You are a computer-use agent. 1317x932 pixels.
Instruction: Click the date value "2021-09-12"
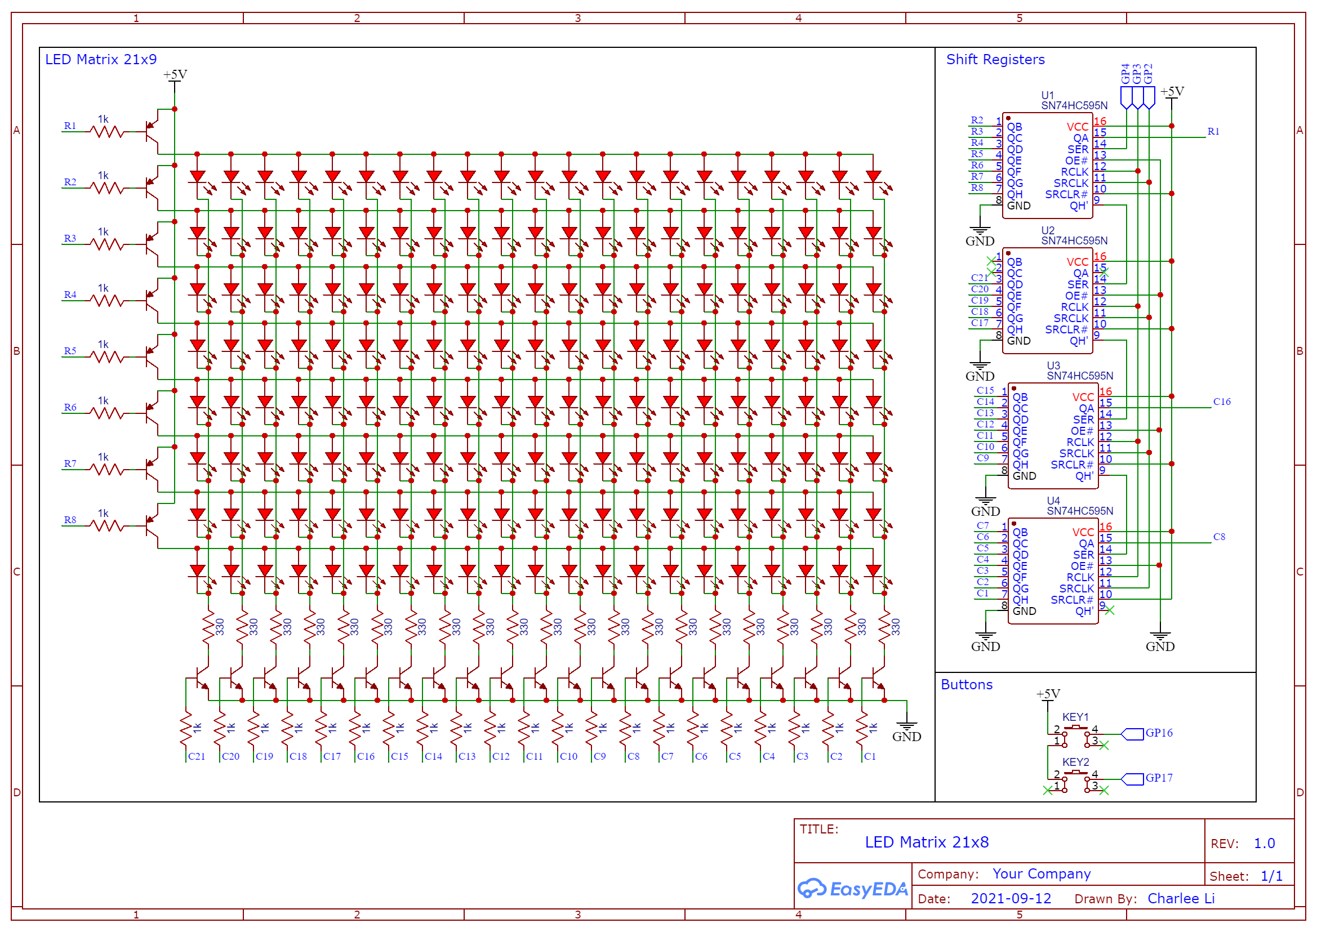point(1011,898)
